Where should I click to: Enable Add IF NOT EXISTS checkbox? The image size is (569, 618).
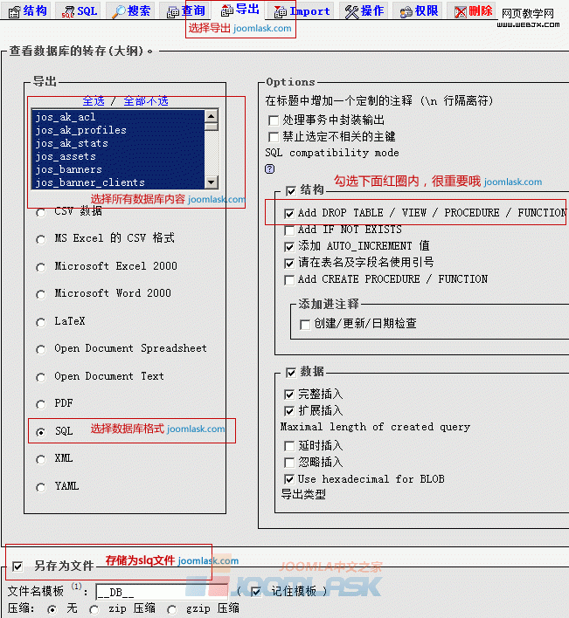(289, 230)
